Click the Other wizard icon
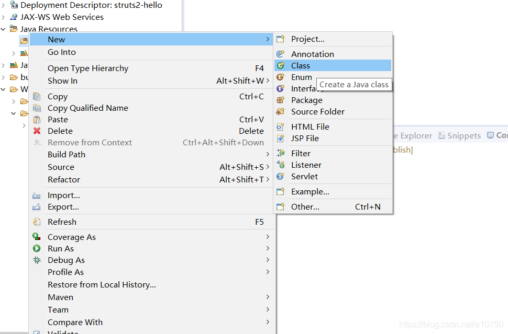This screenshot has height=334, width=508. [280, 206]
